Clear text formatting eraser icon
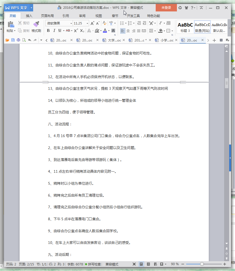The width and height of the screenshot is (235, 271). pyautogui.click(x=105, y=23)
